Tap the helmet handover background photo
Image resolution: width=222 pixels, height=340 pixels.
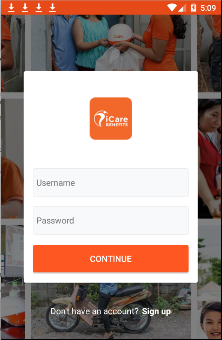tap(111, 43)
